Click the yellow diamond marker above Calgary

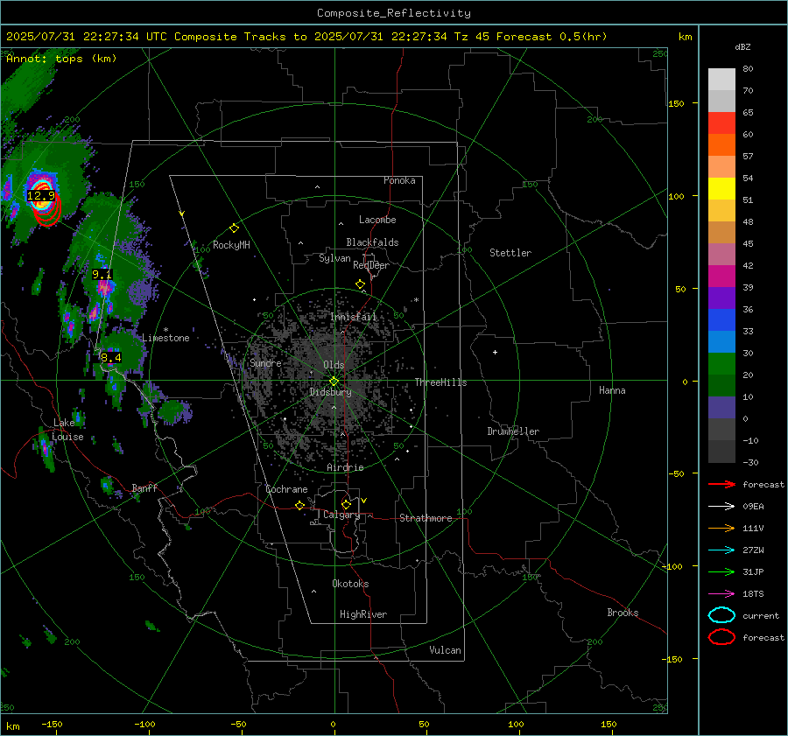coord(346,504)
